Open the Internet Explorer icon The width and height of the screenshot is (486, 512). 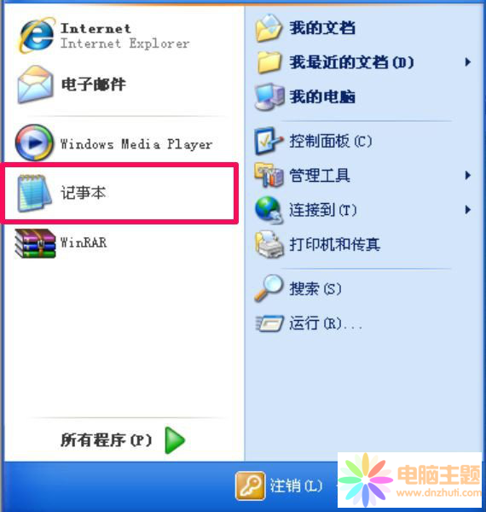click(35, 35)
